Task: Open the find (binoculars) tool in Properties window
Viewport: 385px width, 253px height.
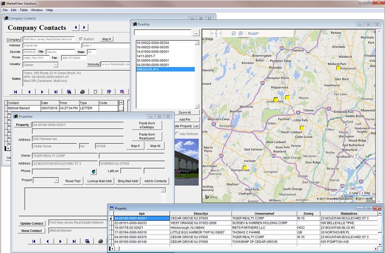Action: pyautogui.click(x=87, y=241)
